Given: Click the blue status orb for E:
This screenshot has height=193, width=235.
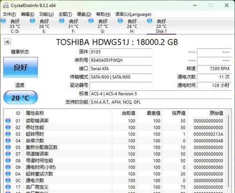Looking at the screenshot, I should (x=32, y=21).
